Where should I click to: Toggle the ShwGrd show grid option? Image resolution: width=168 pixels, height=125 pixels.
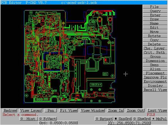click(142, 119)
